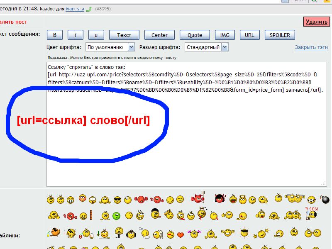
Task: Insert the green sick-face smiley
Action: (x=117, y=216)
